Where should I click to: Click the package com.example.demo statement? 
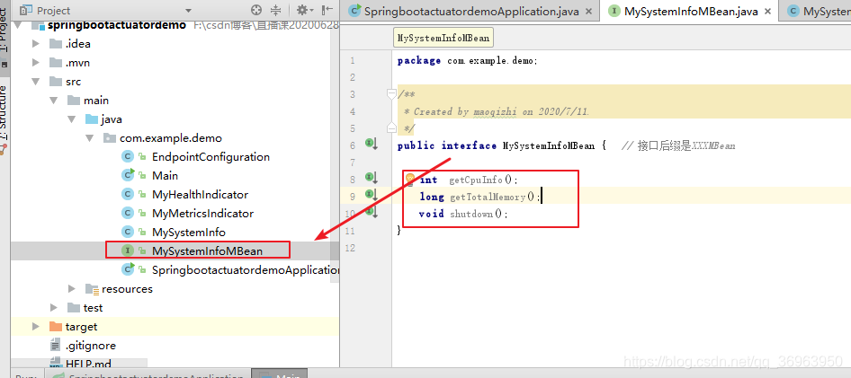(x=467, y=61)
